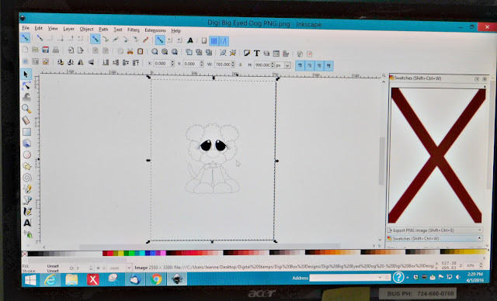This screenshot has width=497, height=301.
Task: Open the px units dropdown
Action: tap(283, 65)
